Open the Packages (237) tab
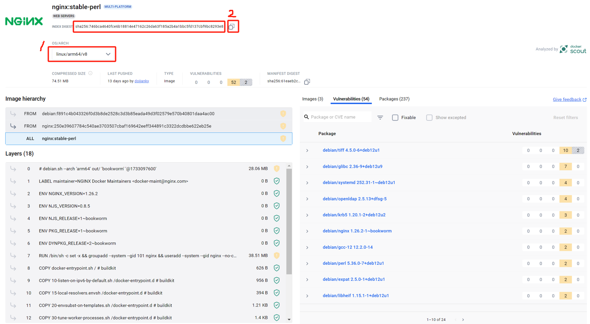This screenshot has width=590, height=324. coord(394,99)
